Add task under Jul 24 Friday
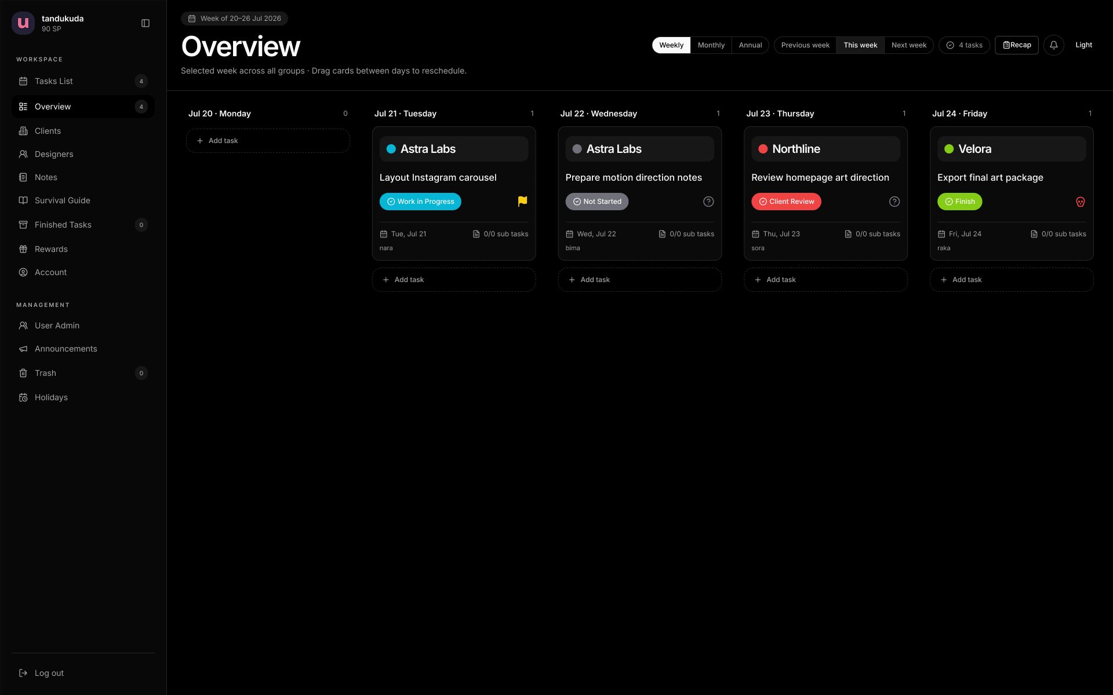 pyautogui.click(x=1012, y=280)
